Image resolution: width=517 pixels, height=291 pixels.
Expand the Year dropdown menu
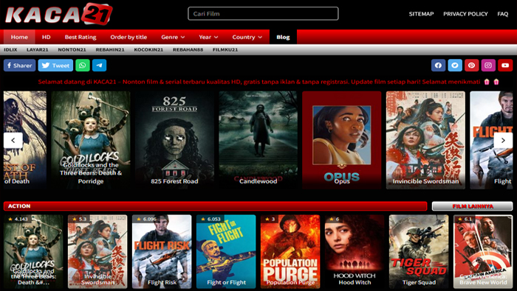pyautogui.click(x=208, y=37)
